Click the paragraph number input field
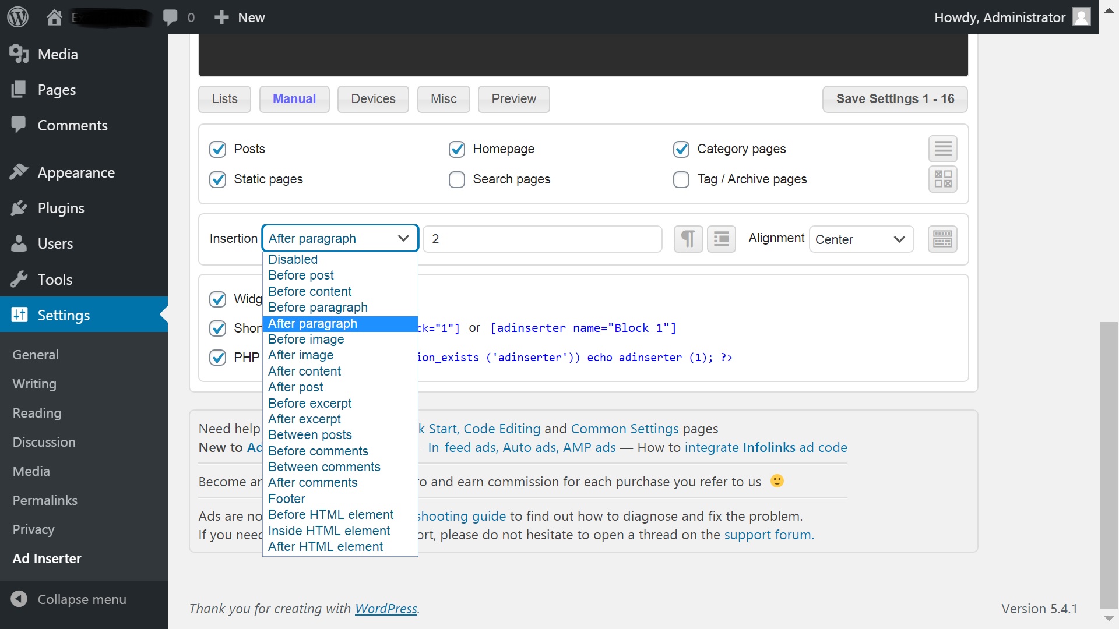This screenshot has width=1119, height=629. click(543, 239)
